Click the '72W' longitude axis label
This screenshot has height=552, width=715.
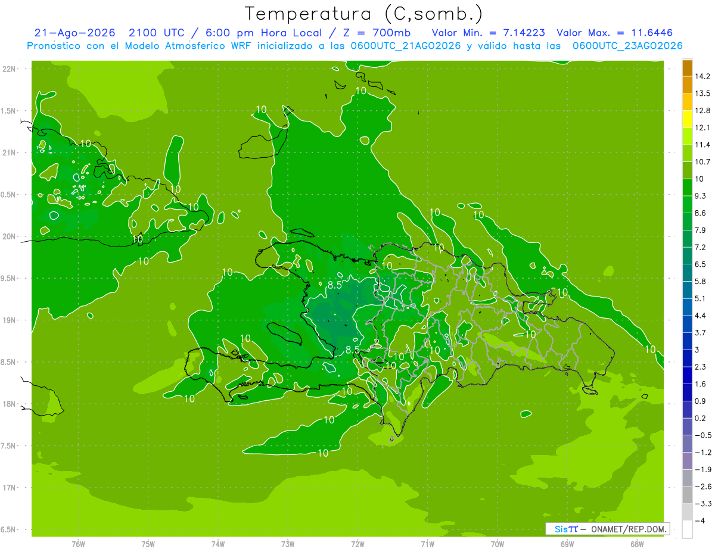pos(357,544)
